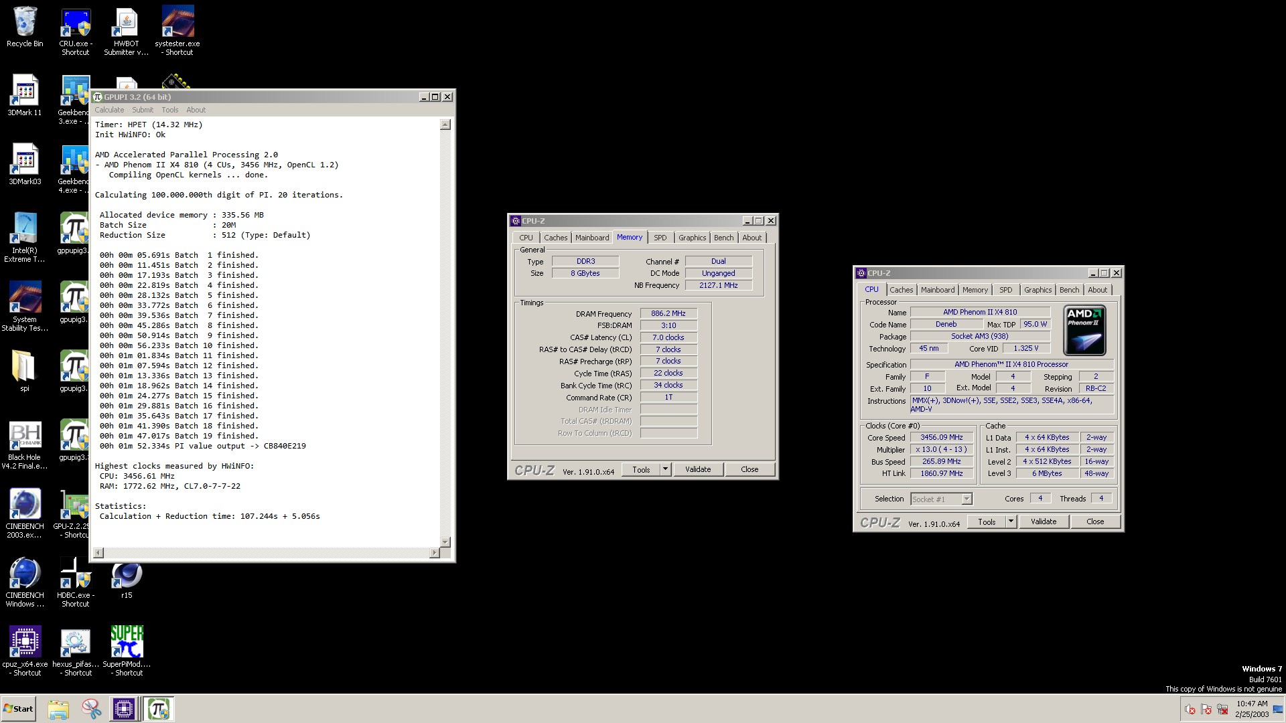Viewport: 1286px width, 723px height.
Task: Open r15 Cinebench desktop icon
Action: point(127,580)
